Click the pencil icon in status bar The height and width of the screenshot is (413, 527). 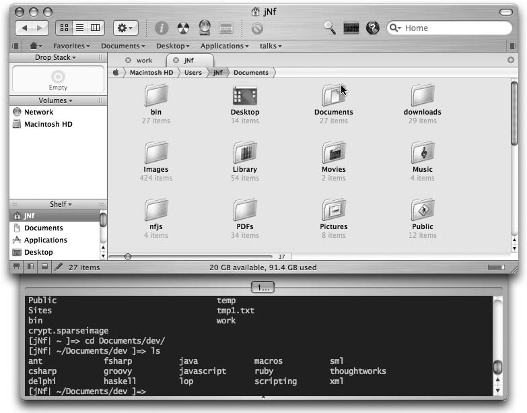59,267
